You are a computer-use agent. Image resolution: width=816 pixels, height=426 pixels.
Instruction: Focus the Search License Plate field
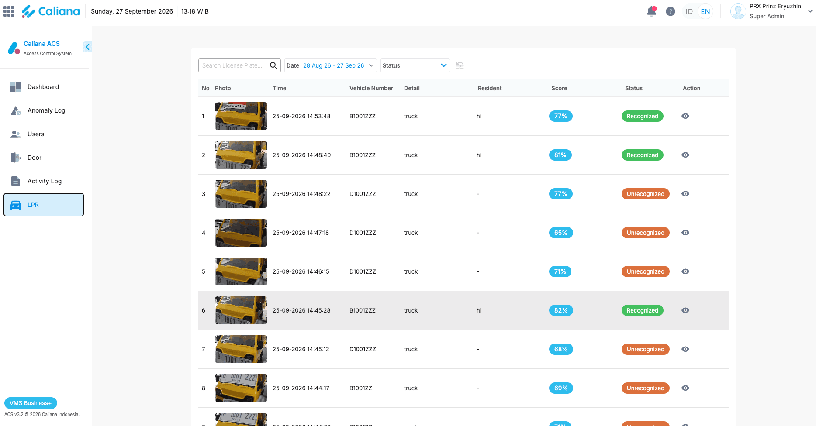click(239, 65)
